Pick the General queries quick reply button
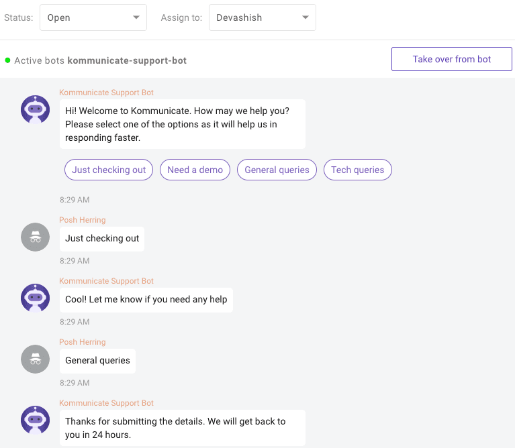The image size is (515, 448). (x=277, y=170)
